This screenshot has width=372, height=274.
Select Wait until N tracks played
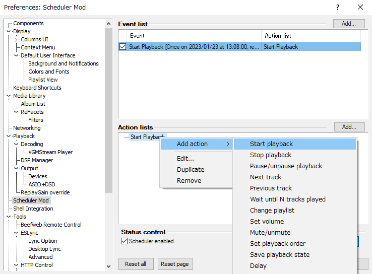click(295, 199)
